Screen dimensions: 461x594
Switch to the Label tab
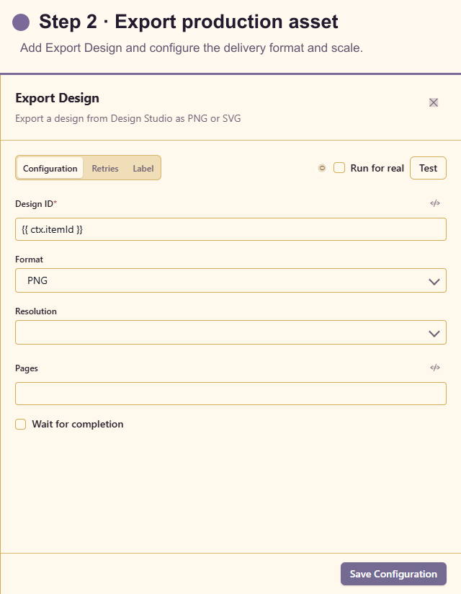143,168
